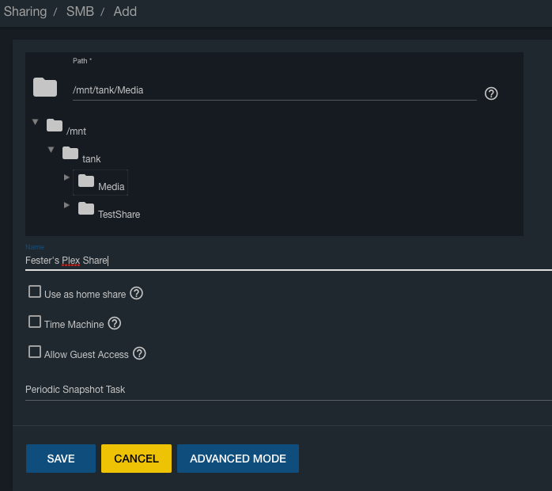This screenshot has height=491, width=552.
Task: Expand the Media folder arrow
Action: pyautogui.click(x=67, y=177)
